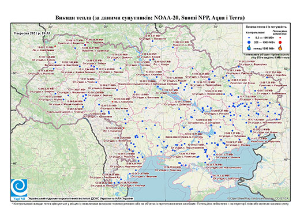
Task: Select the orange flame legend icon
Action: [280, 48]
